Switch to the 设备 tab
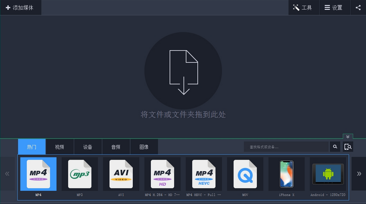366x204 pixels. point(88,147)
